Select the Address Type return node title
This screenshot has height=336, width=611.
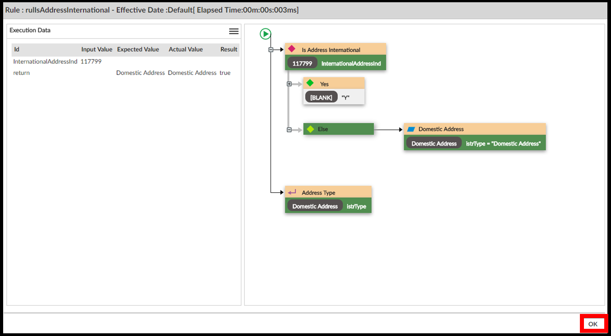pos(318,193)
